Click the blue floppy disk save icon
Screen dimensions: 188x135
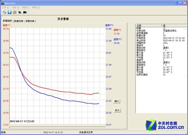tap(9, 12)
